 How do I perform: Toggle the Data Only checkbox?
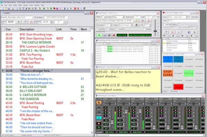190,17
